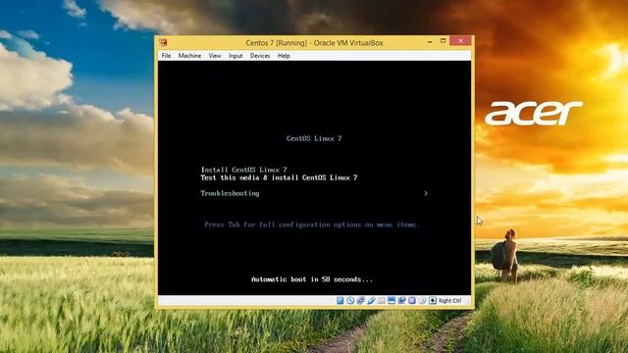Select the Troubleshooting boot entry
This screenshot has height=353, width=628.
coord(230,193)
